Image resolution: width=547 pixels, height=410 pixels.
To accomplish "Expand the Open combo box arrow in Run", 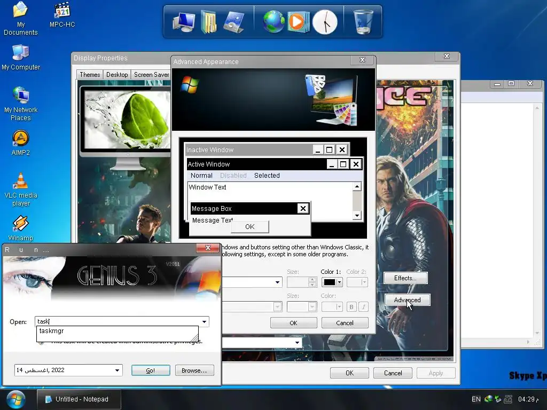I will (x=205, y=321).
